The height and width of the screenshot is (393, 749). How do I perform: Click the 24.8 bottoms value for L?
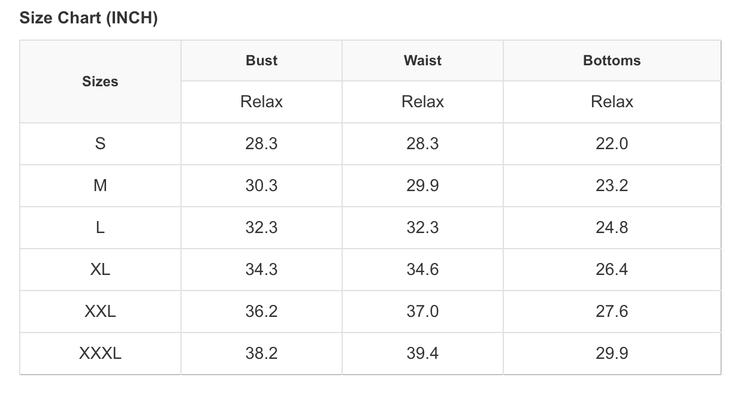click(612, 228)
